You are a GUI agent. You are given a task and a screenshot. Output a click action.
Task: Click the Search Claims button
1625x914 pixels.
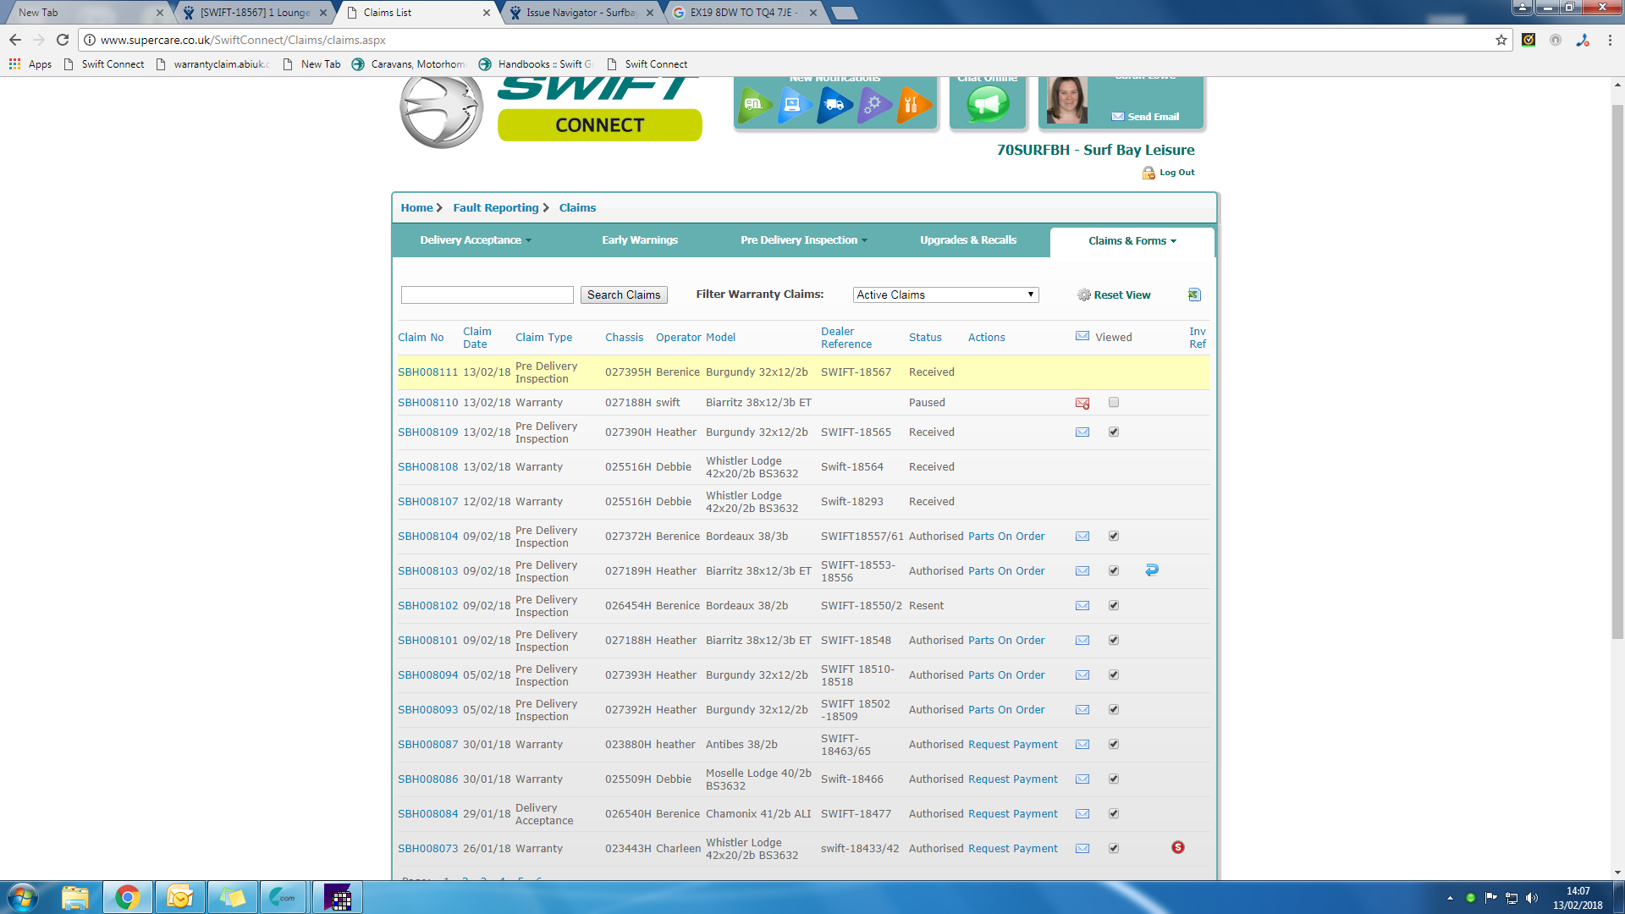point(624,295)
